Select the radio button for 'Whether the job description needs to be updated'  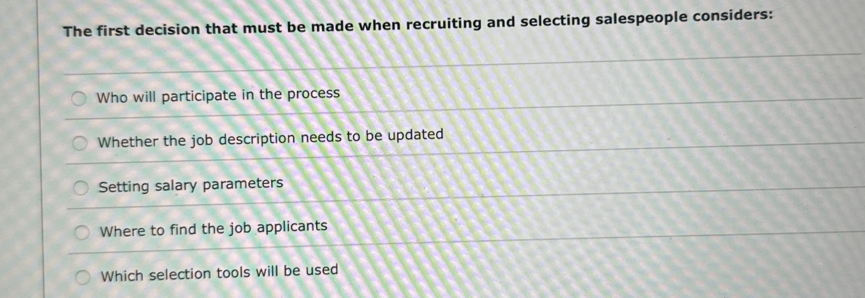(x=80, y=143)
